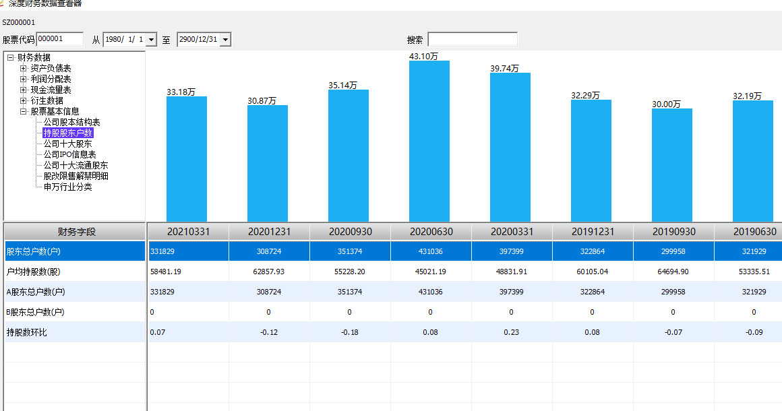Click the tallest chart bar labeled 43.10万
The image size is (782, 411).
[429, 141]
